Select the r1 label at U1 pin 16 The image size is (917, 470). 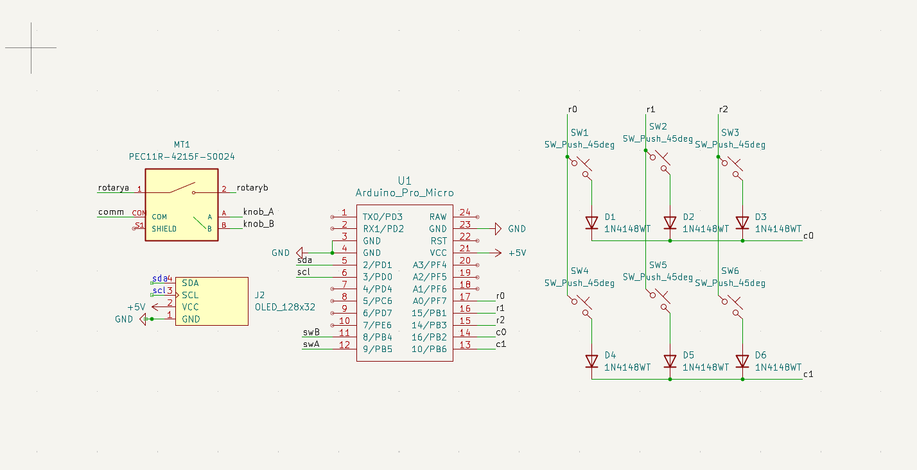[501, 308]
